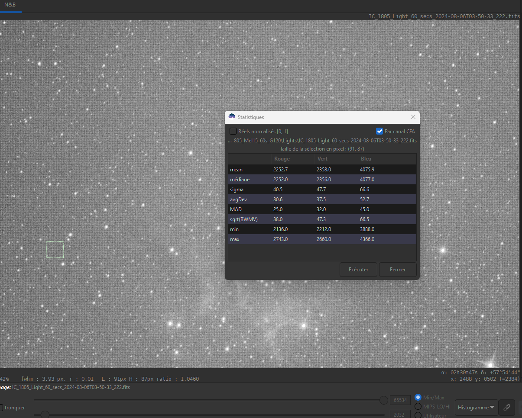Click the chain link icon button
The image size is (522, 418).
507,408
